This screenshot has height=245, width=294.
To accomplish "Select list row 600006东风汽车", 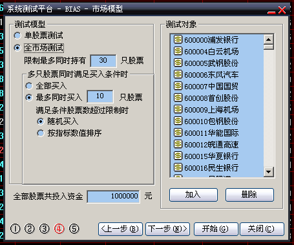I will coord(217,74).
